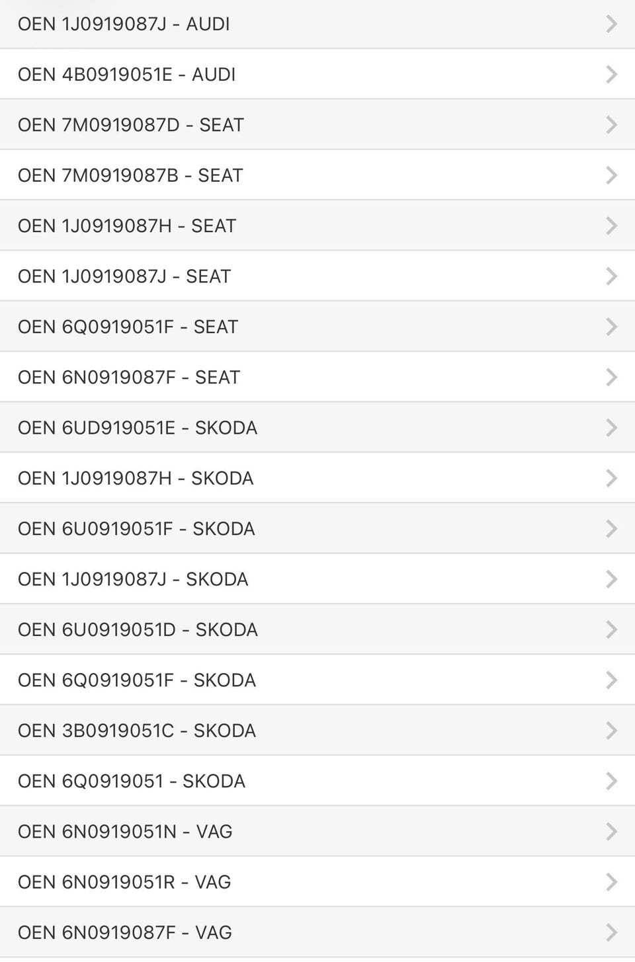Screen dimensions: 635x962
Task: Select OEN 6N0919087F - SEAT row
Action: pos(129,378)
